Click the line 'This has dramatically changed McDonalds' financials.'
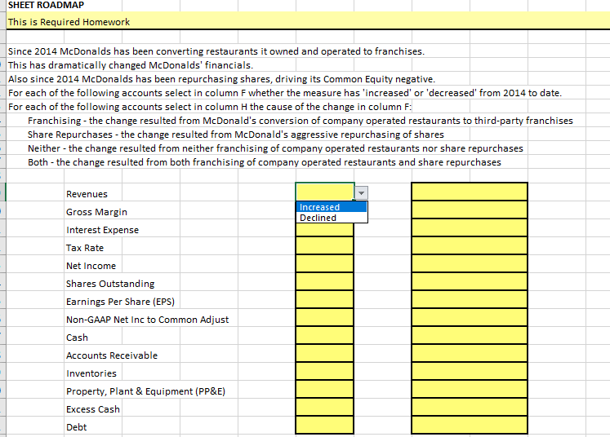The image size is (610, 437). tap(131, 65)
